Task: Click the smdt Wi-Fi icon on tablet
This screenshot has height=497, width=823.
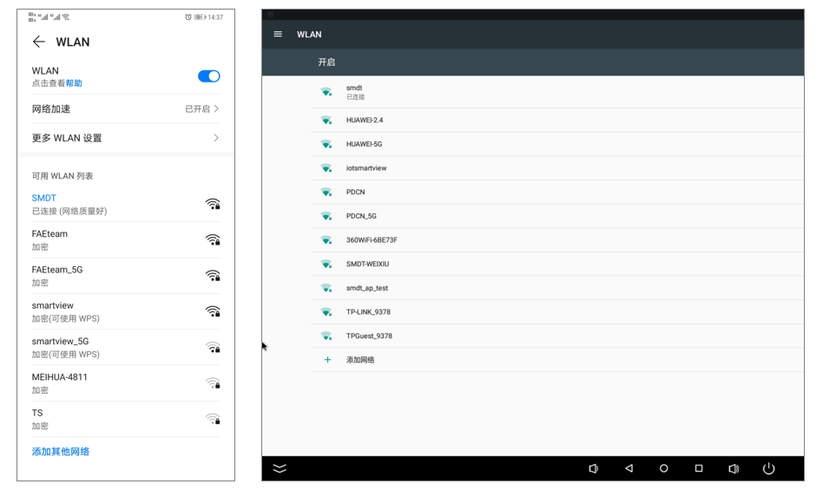Action: click(x=326, y=92)
